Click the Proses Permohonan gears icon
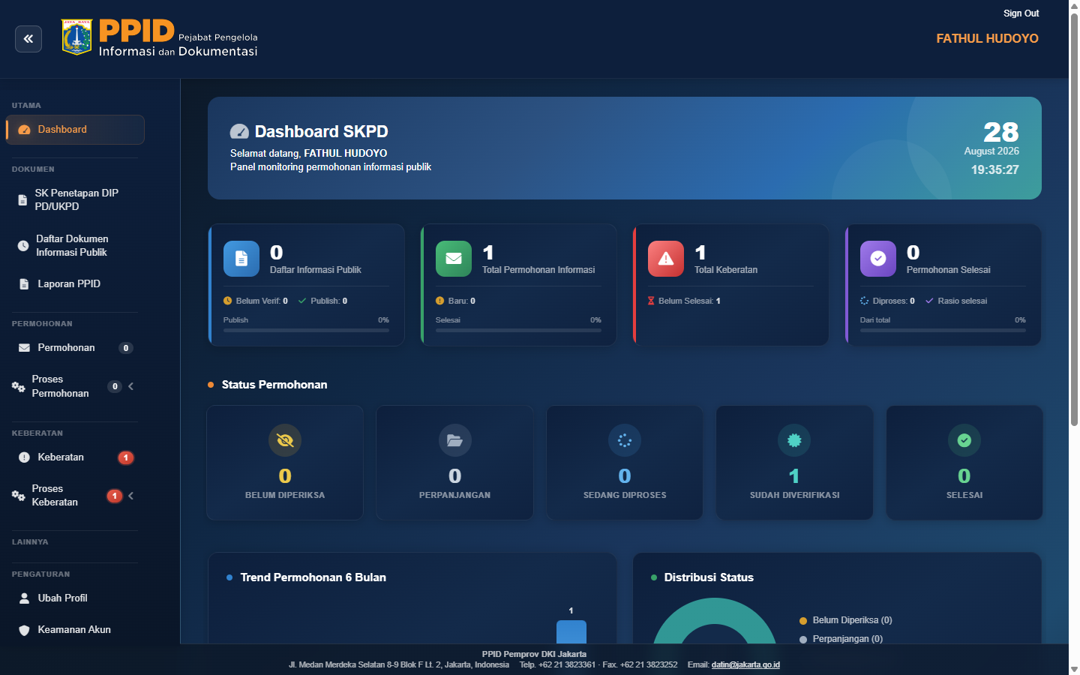The width and height of the screenshot is (1080, 675). 18,387
